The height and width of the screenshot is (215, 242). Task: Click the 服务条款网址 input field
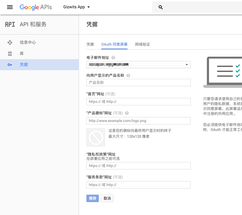[138, 185]
